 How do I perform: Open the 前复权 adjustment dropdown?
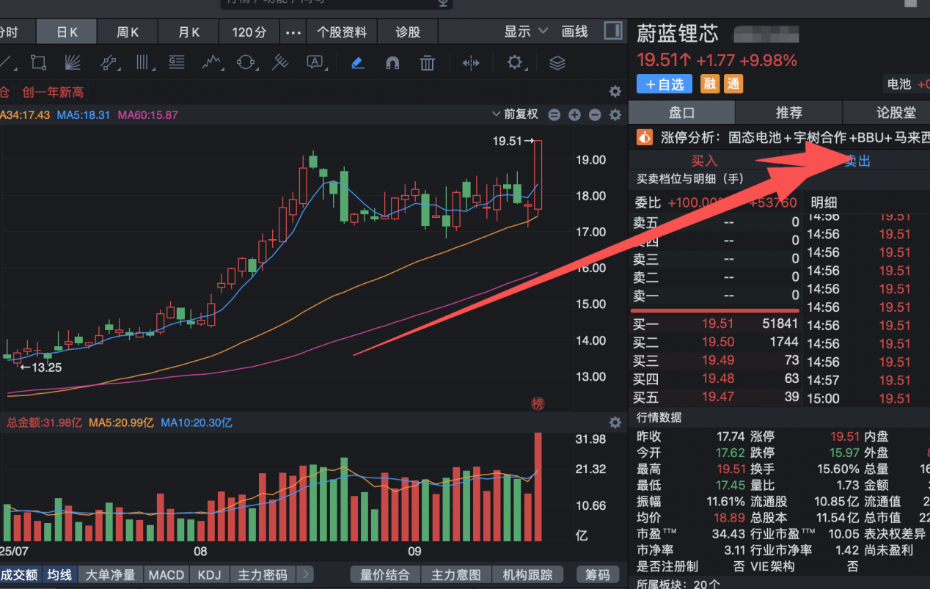click(516, 114)
